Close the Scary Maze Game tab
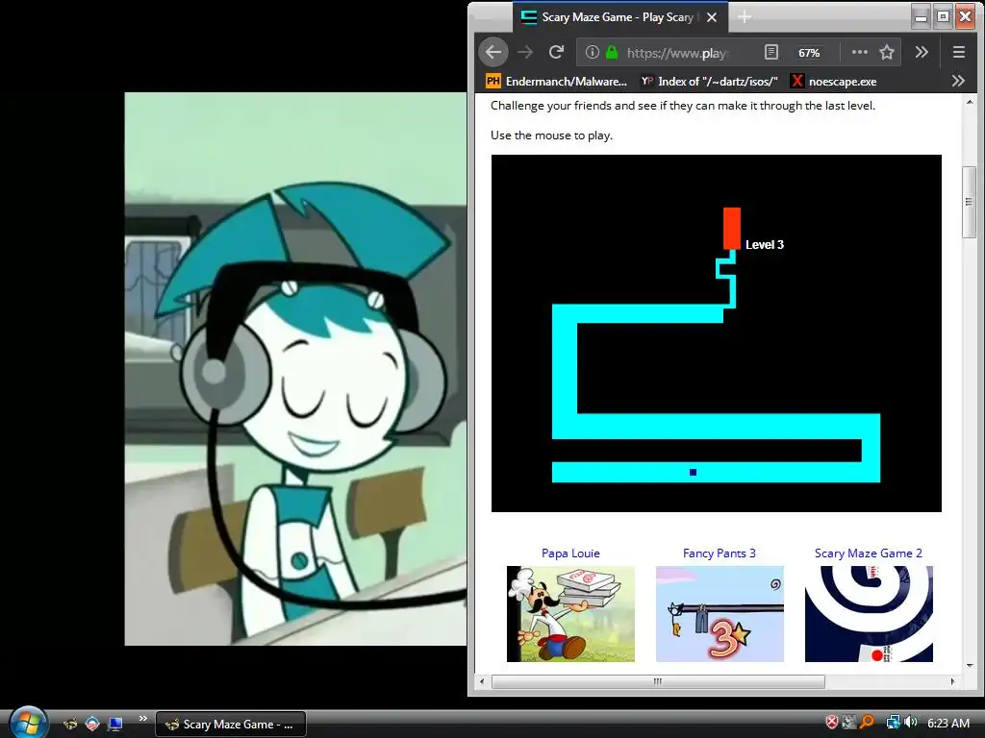The image size is (985, 738). pyautogui.click(x=712, y=17)
